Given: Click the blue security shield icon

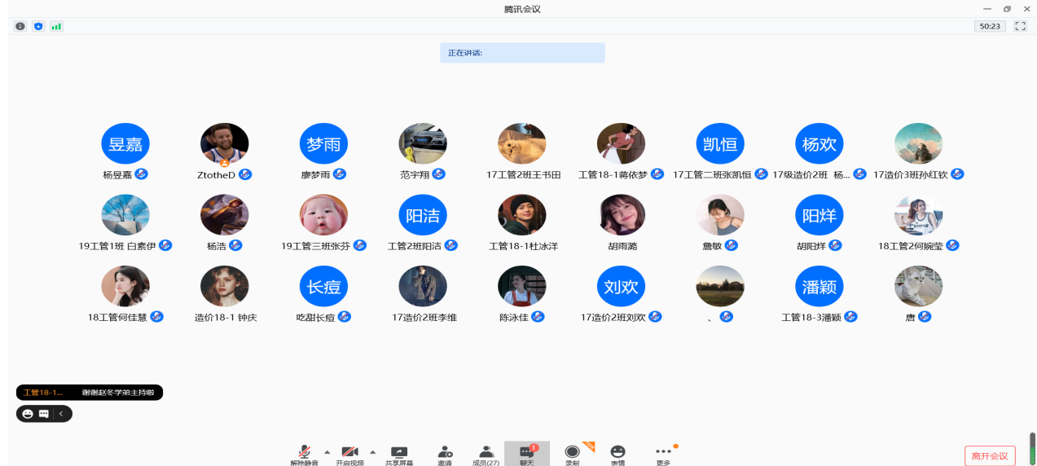Looking at the screenshot, I should point(38,26).
